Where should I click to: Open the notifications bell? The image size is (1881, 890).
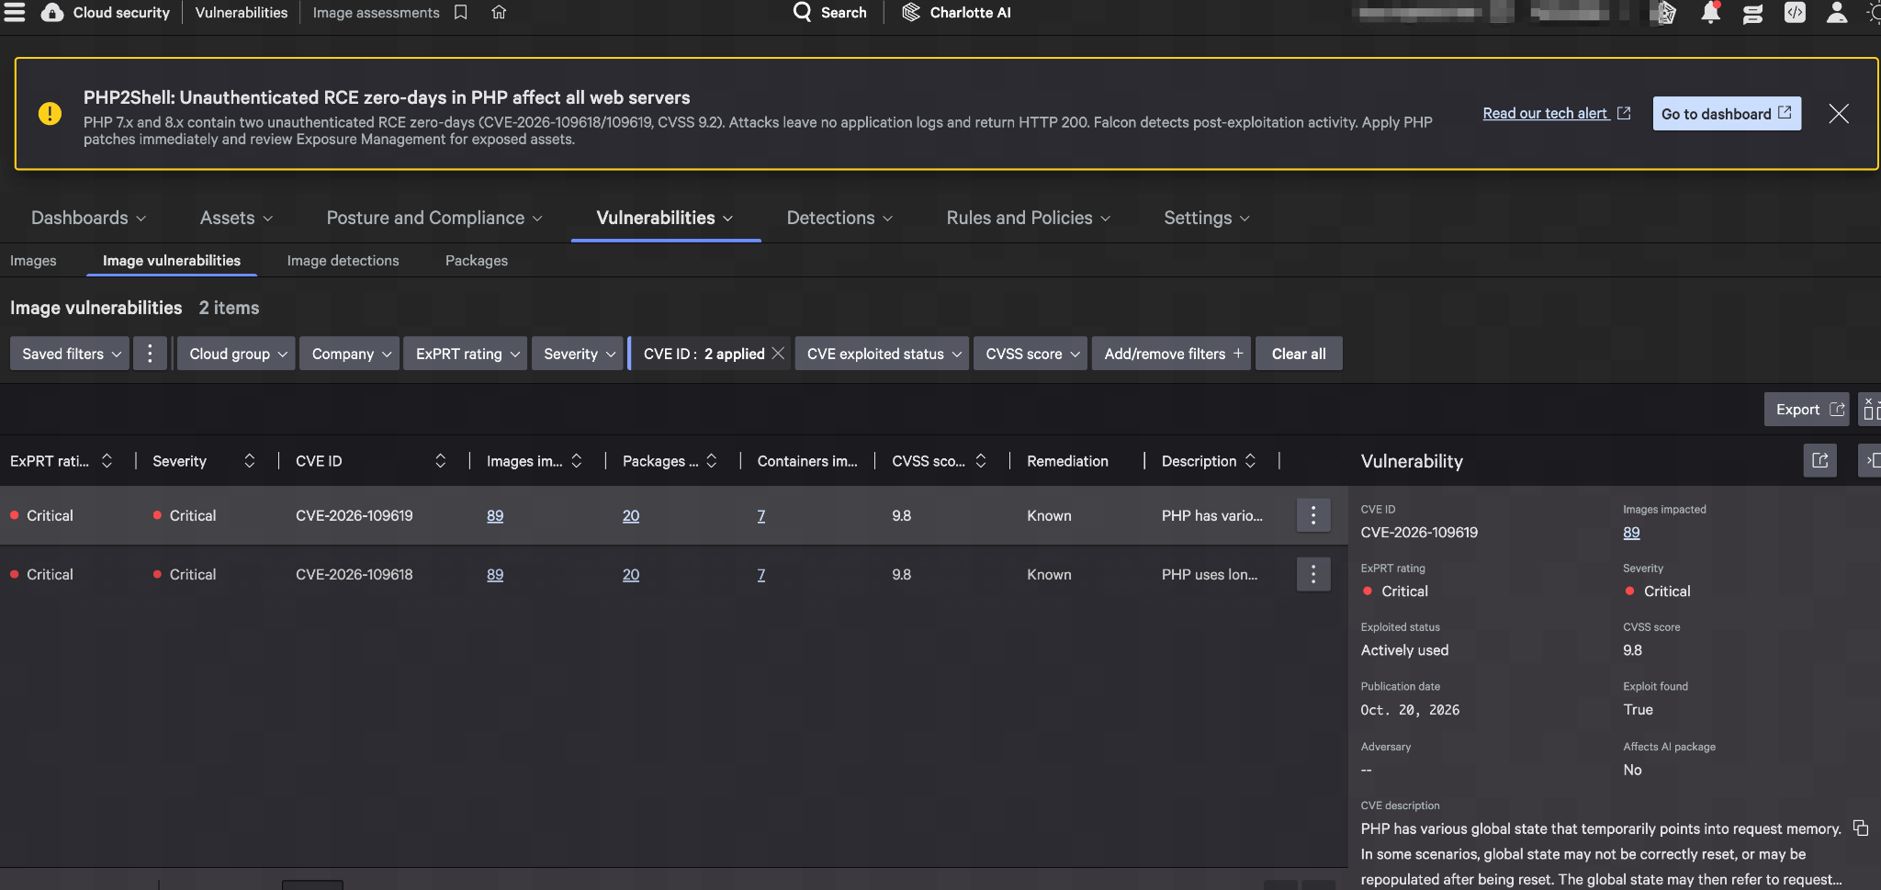tap(1710, 12)
